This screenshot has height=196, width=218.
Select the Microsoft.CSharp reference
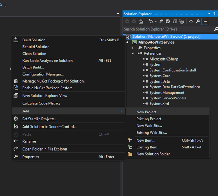164,59
